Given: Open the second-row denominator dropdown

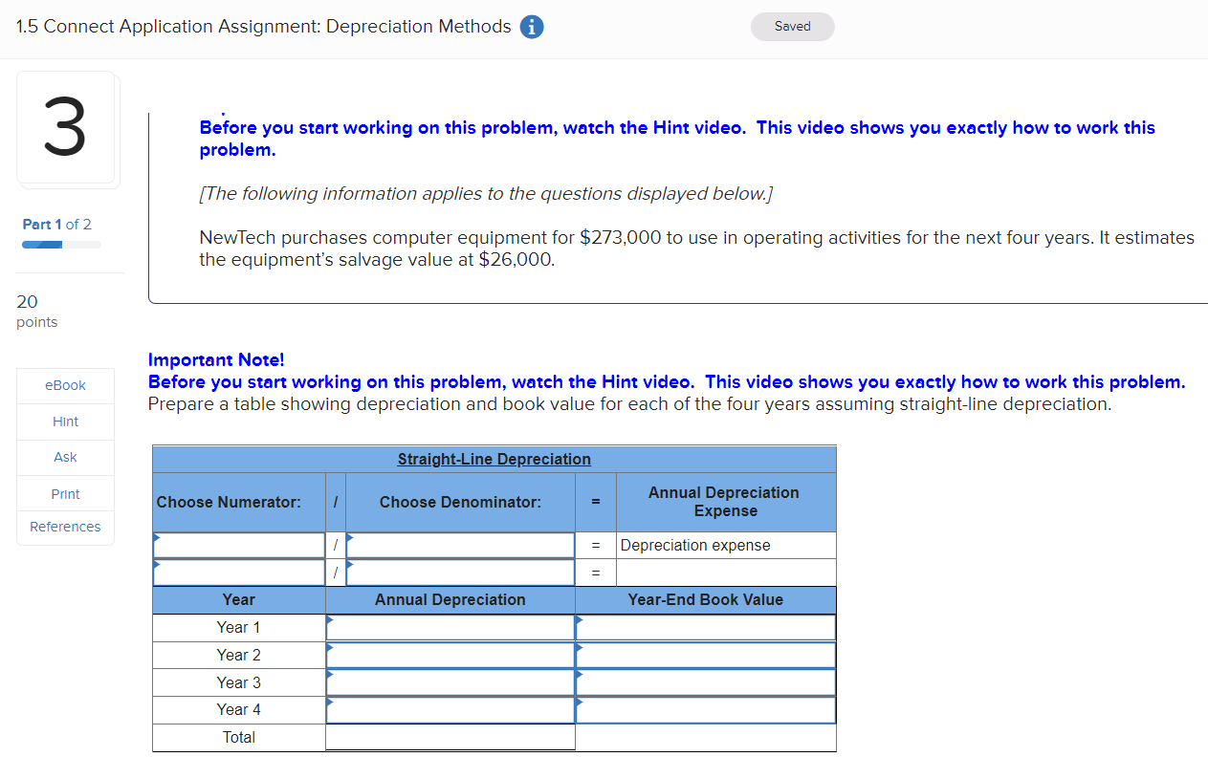Looking at the screenshot, I should tap(459, 572).
